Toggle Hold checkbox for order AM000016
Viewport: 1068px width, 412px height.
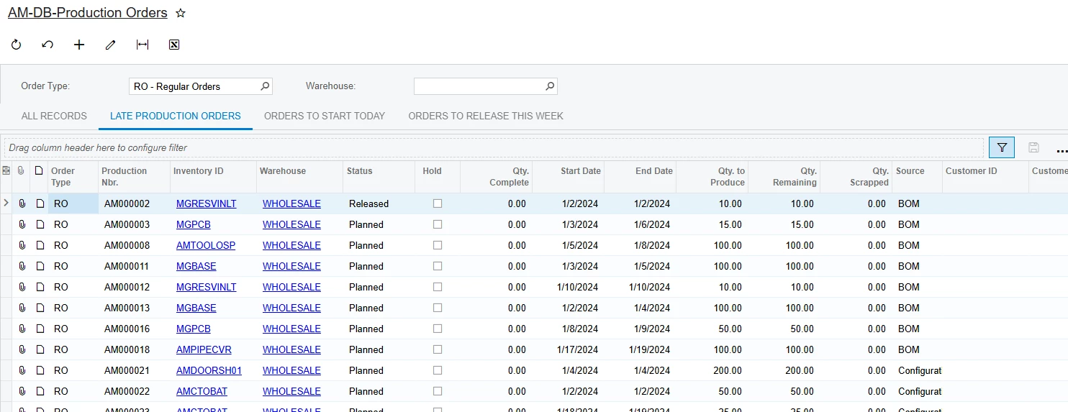click(x=438, y=329)
